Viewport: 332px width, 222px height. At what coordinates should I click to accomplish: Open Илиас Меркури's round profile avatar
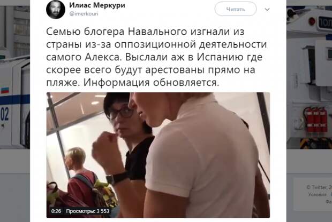pyautogui.click(x=56, y=10)
